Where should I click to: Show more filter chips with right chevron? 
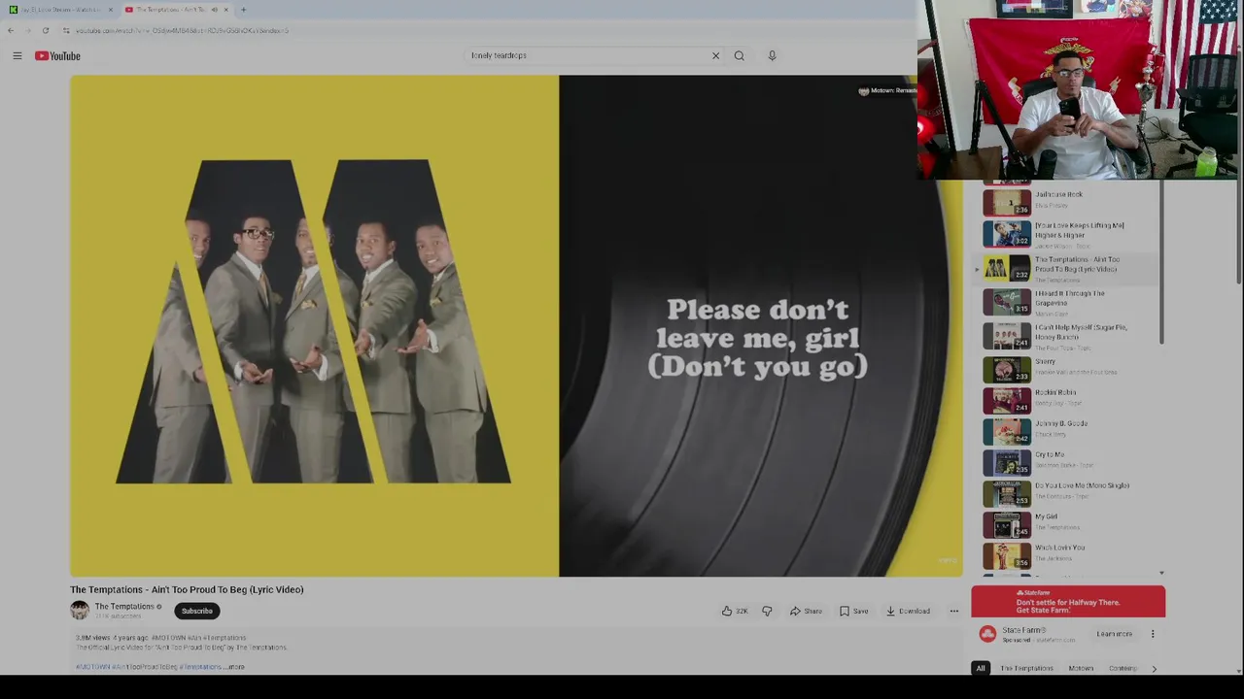(1154, 668)
